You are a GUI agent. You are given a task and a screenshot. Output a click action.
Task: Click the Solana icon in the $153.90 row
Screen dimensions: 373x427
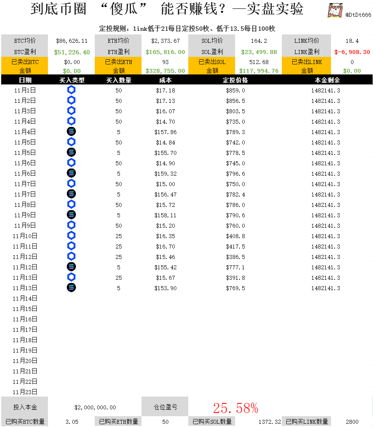click(71, 288)
